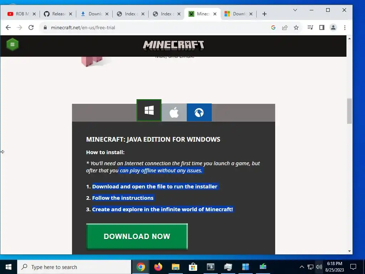The height and width of the screenshot is (274, 365).
Task: Click the scrollbar down arrow
Action: coord(349,251)
